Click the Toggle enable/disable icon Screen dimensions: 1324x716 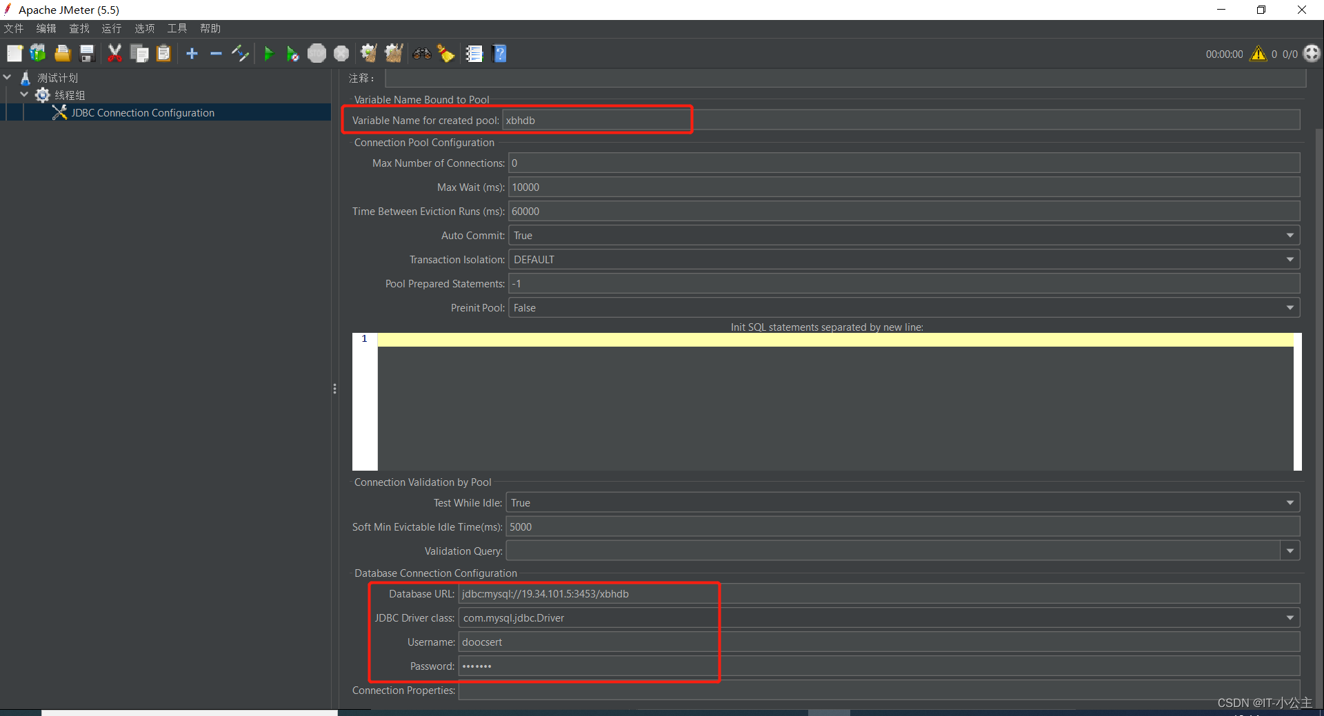(240, 53)
